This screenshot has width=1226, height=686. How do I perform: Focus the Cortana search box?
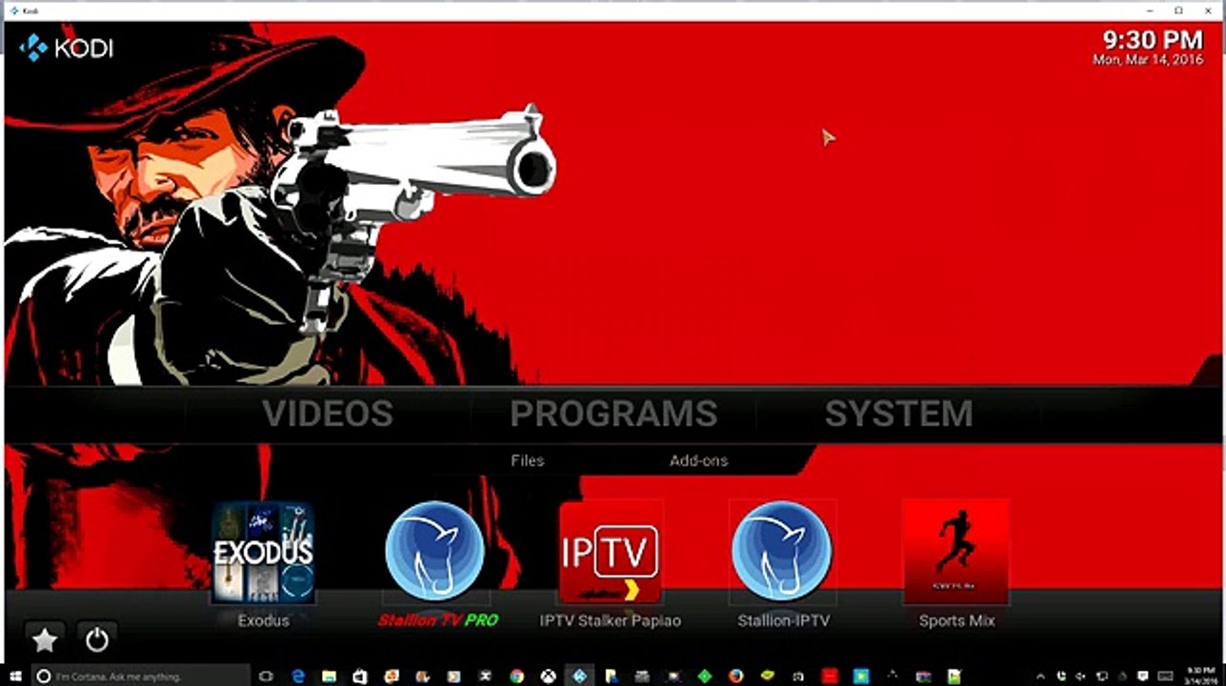(x=141, y=676)
